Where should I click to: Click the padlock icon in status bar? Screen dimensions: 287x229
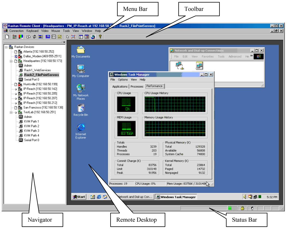tap(243, 208)
